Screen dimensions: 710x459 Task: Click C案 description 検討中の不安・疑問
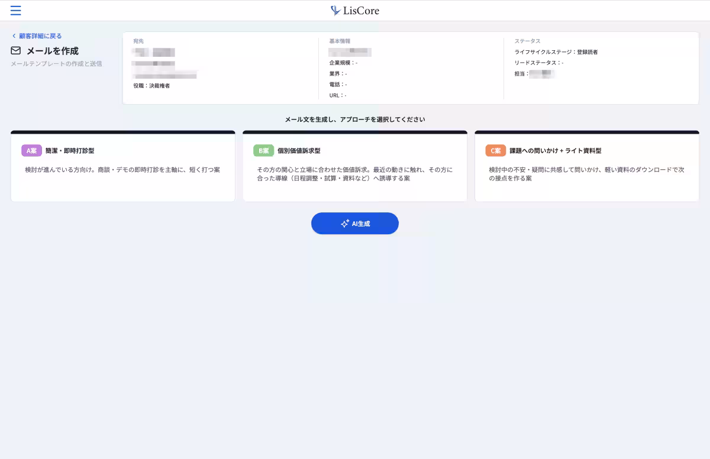pos(587,174)
